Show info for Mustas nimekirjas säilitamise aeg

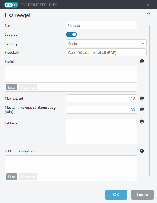142,109
